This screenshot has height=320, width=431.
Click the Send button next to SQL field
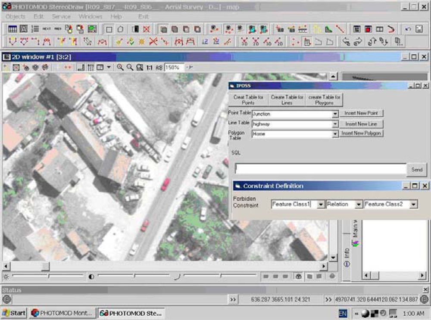pos(416,170)
